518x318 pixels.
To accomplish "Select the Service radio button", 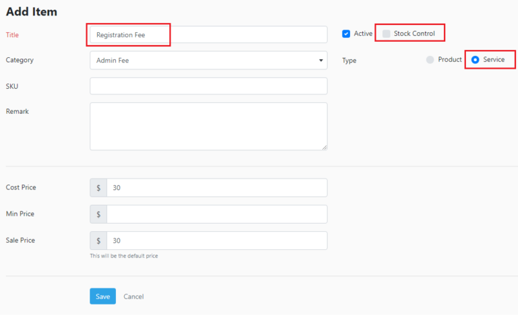I will 475,60.
